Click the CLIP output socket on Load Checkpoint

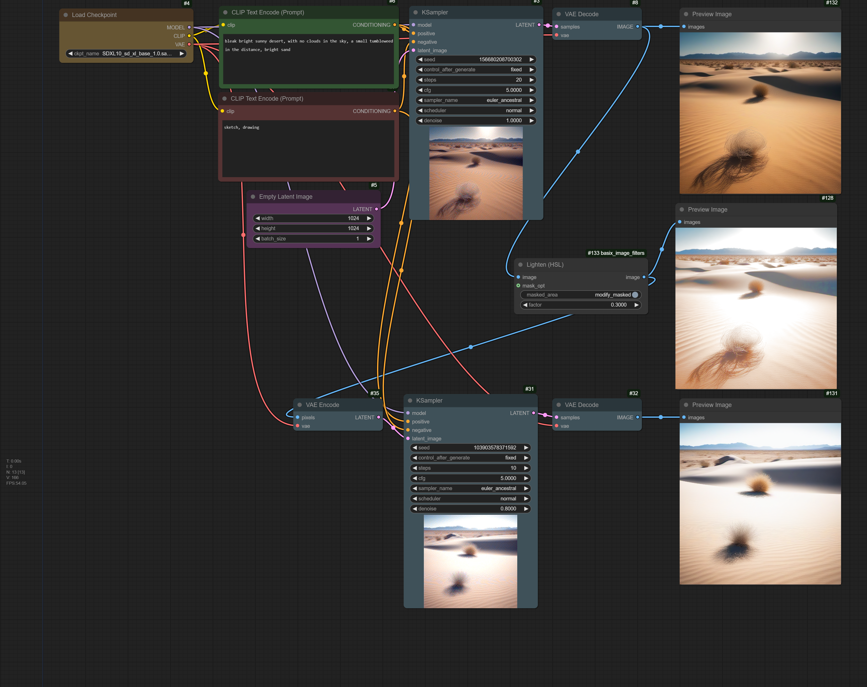pos(189,36)
